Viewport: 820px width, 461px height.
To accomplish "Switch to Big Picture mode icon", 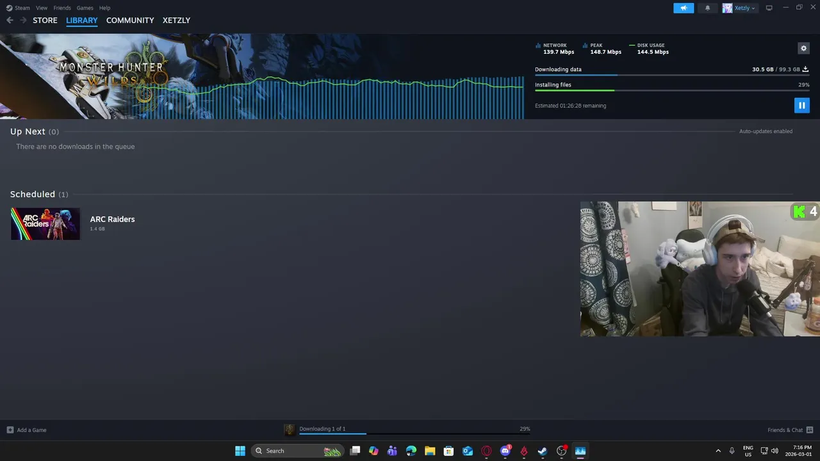I will click(x=769, y=8).
